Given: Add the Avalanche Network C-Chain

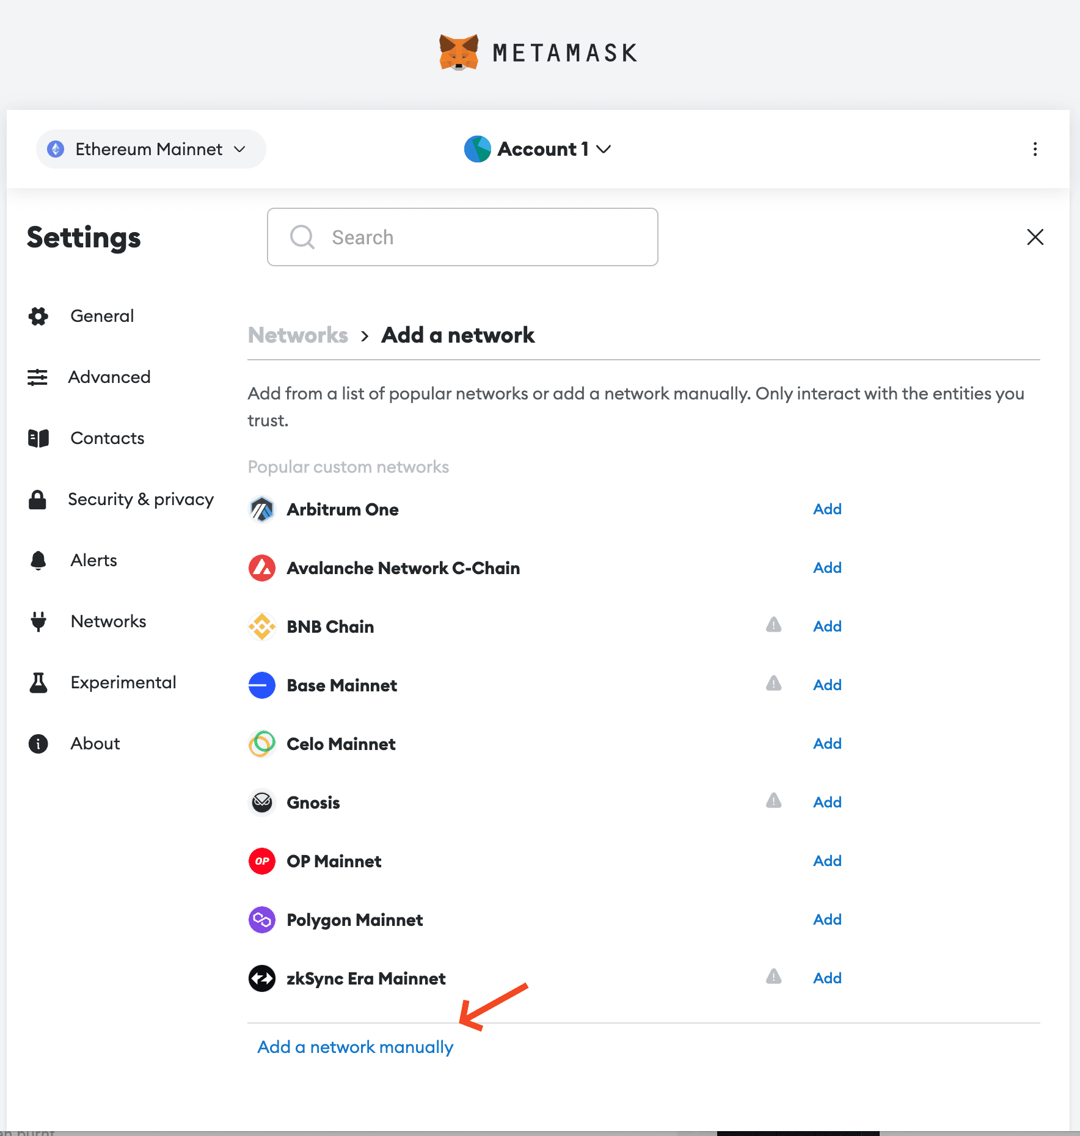Looking at the screenshot, I should [x=827, y=568].
